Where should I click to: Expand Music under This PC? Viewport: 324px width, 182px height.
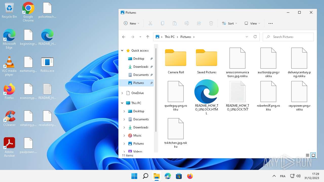click(x=124, y=135)
